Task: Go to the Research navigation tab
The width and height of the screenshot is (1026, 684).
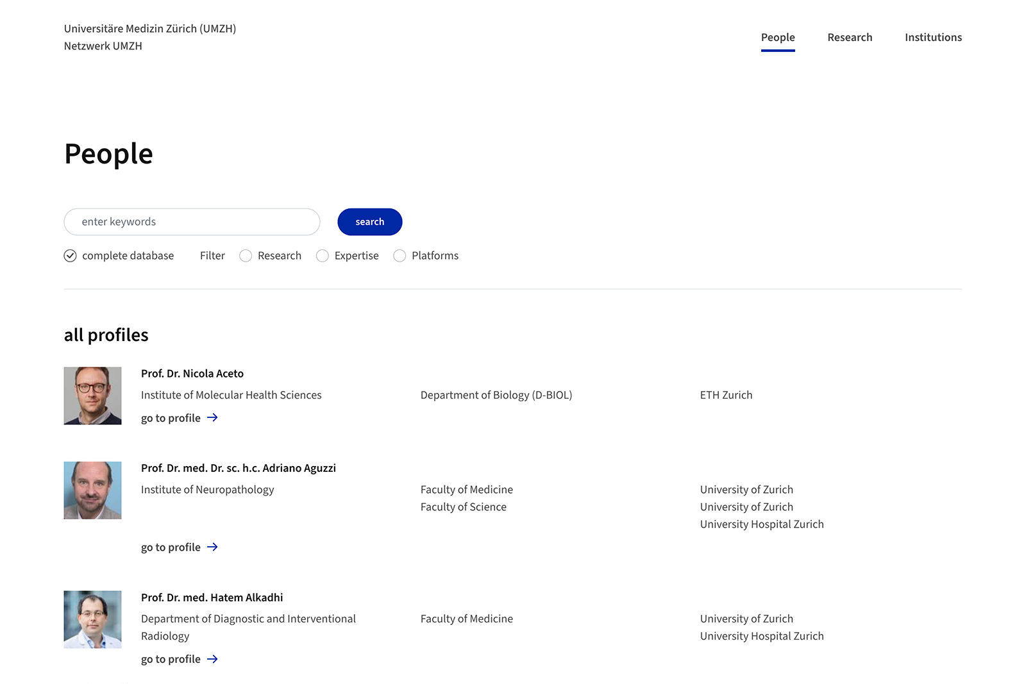Action: click(x=849, y=37)
